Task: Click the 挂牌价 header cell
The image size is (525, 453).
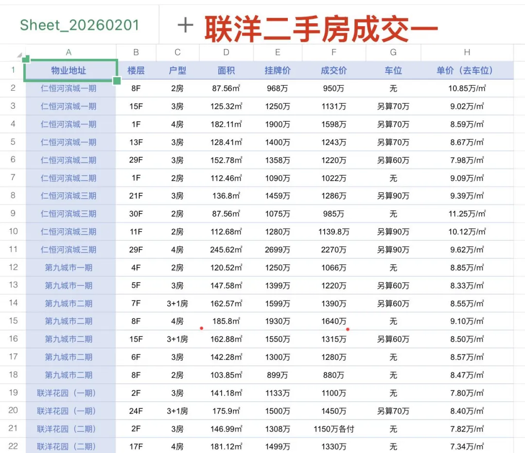Action: [x=278, y=70]
